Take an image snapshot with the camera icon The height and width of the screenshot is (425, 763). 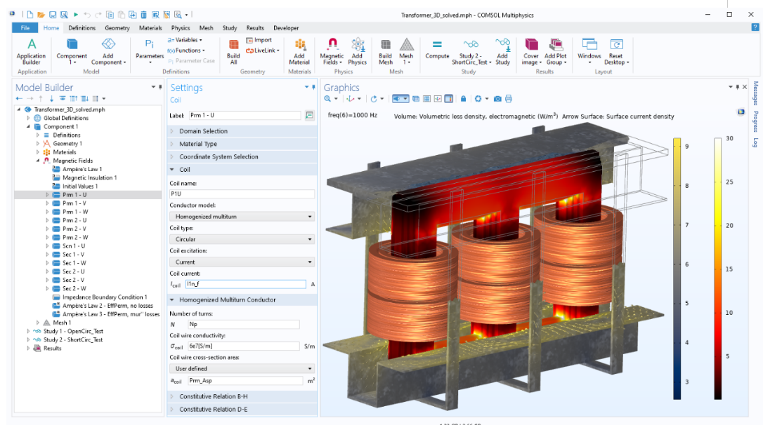(497, 99)
